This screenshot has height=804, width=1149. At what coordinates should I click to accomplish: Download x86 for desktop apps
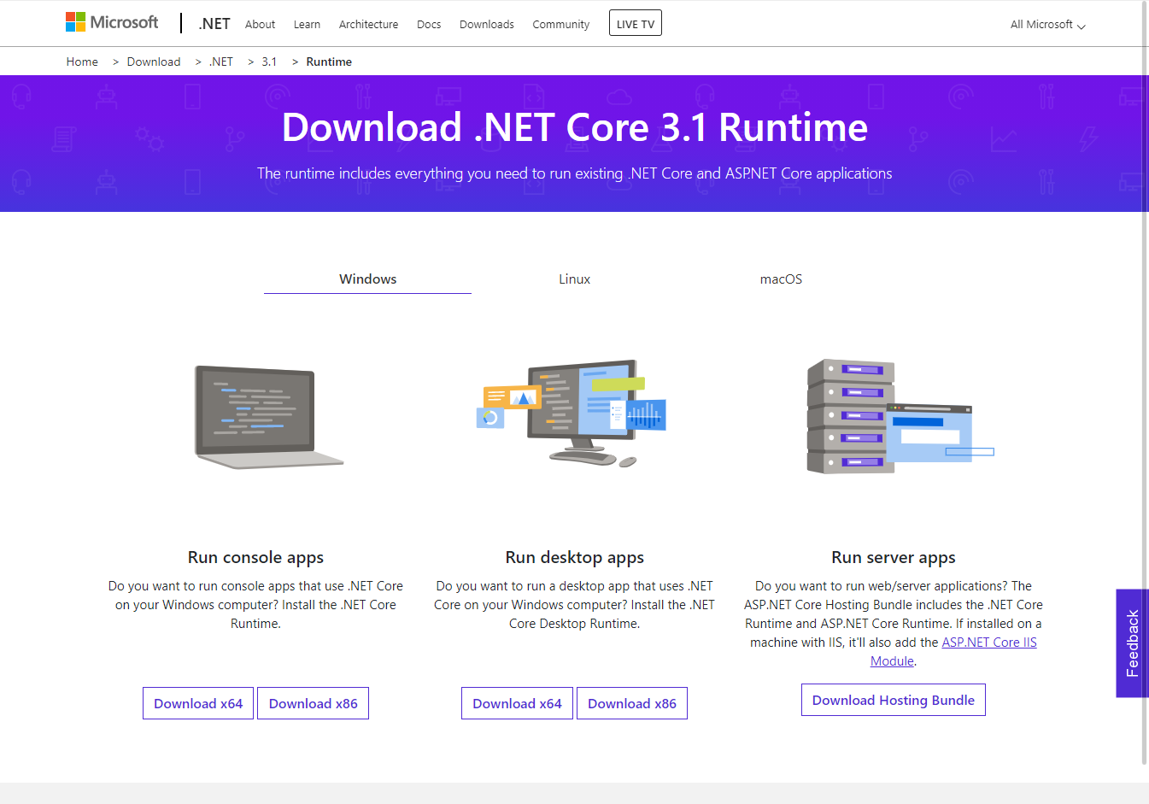[632, 703]
